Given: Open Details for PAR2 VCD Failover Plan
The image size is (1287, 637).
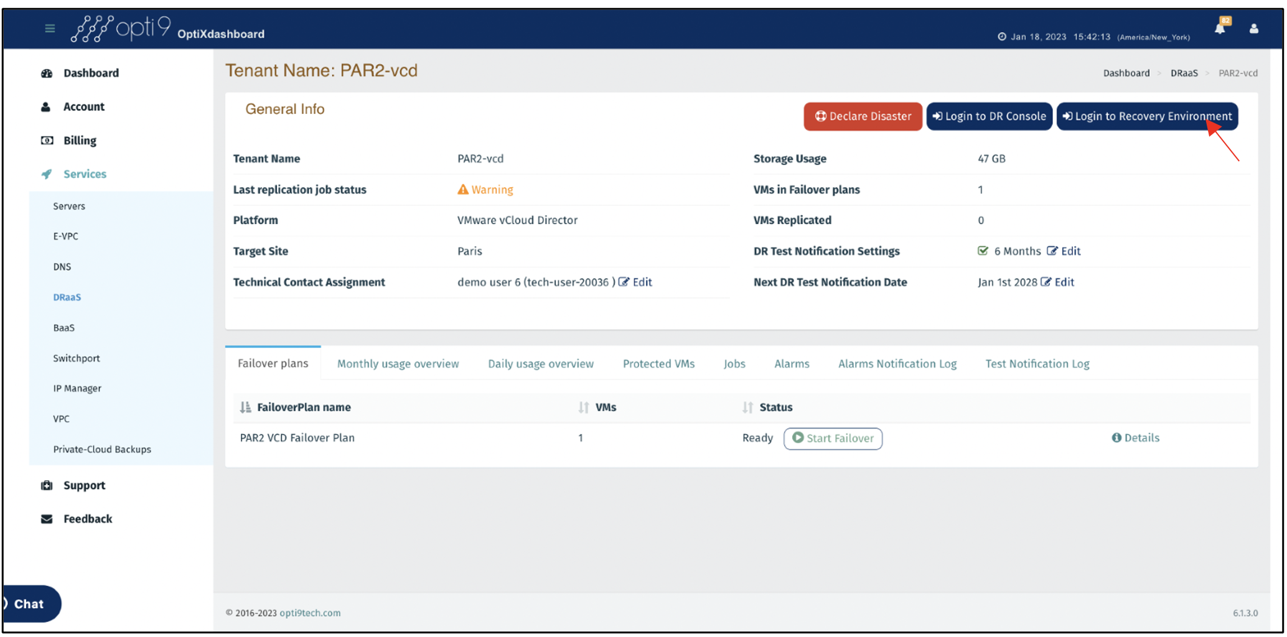Looking at the screenshot, I should pos(1136,438).
